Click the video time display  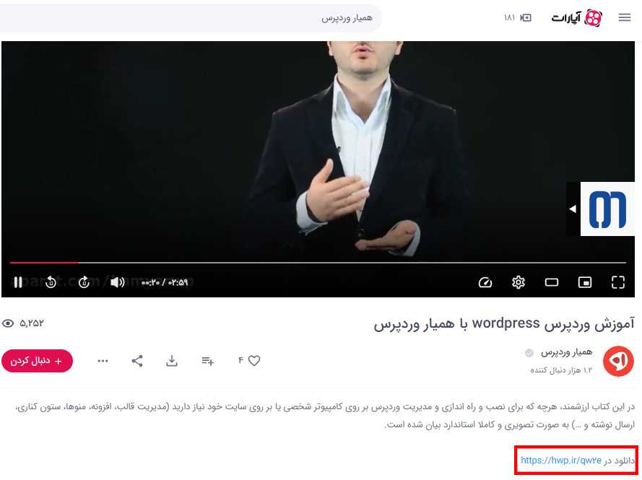[x=165, y=282]
